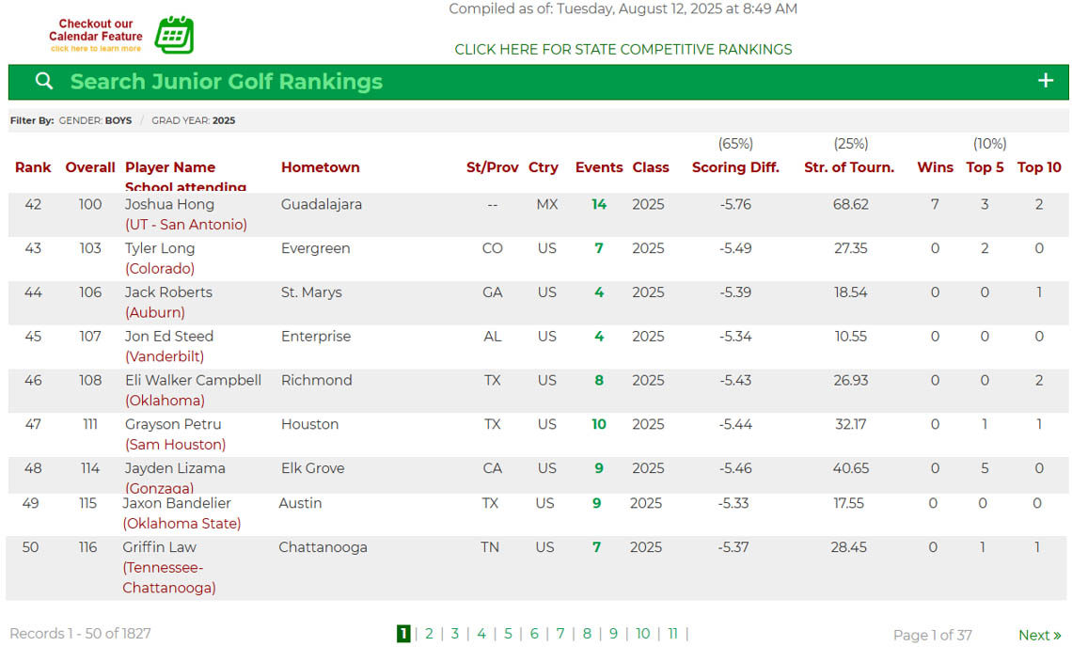Click the Vanderbilt school link
1072x662 pixels.
[x=165, y=356]
